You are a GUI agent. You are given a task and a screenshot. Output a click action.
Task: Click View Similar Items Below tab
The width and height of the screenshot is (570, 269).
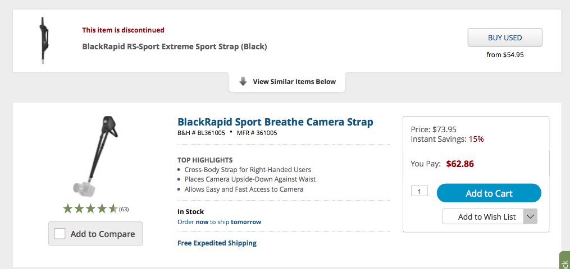click(x=287, y=82)
